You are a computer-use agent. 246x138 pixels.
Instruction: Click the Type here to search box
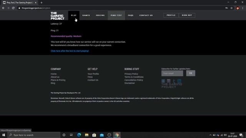pyautogui.click(x=34, y=135)
